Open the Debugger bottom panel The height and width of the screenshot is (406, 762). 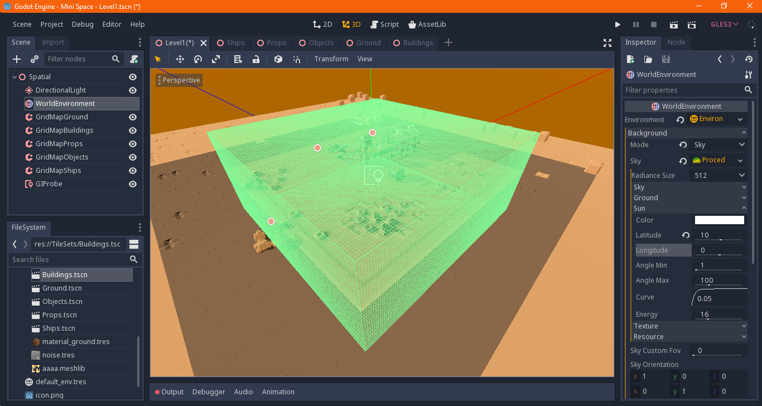point(209,391)
